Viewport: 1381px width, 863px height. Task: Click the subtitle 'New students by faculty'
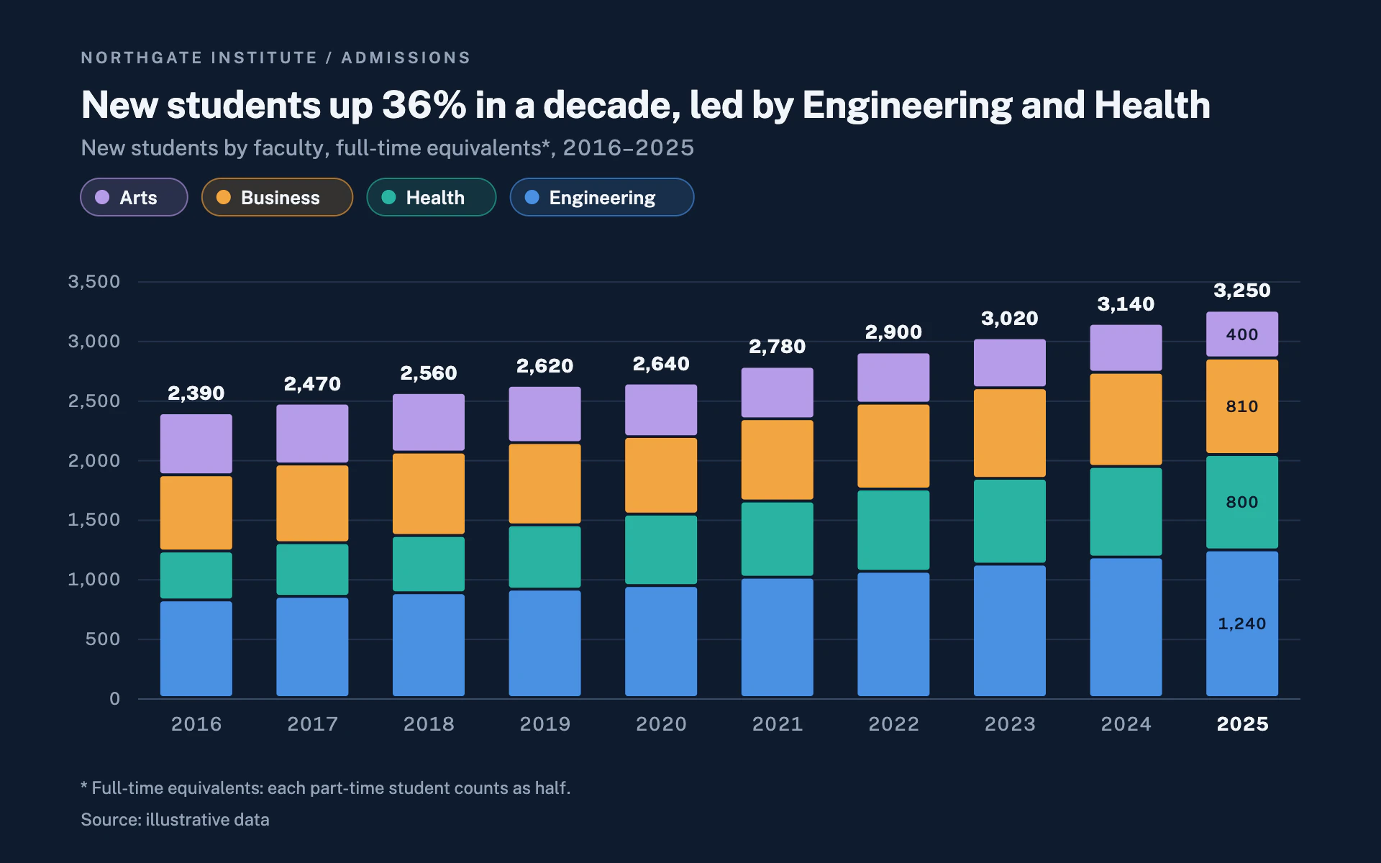point(387,147)
